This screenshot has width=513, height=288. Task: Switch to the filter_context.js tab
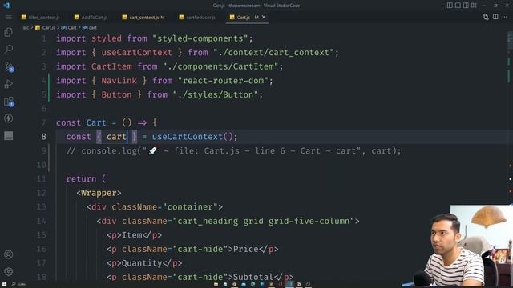[41, 18]
